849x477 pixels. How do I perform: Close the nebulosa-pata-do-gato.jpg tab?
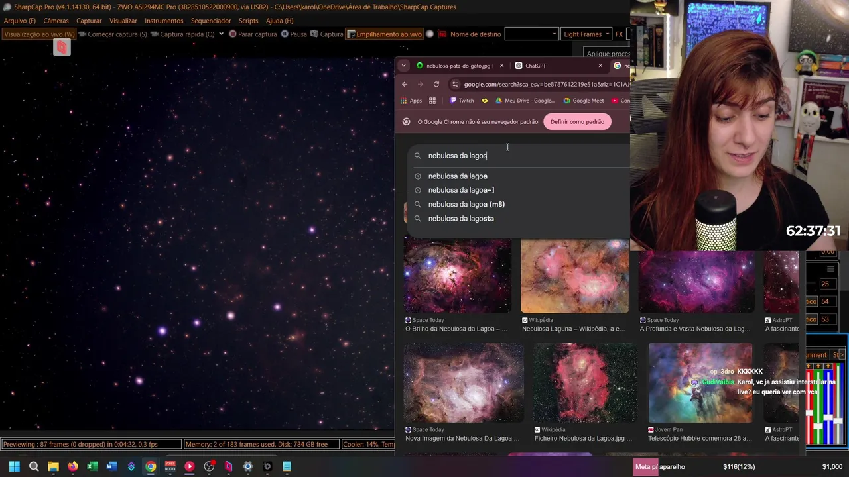point(501,66)
